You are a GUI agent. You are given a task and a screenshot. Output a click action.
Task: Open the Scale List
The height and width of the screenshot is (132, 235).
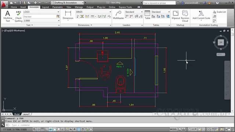click(x=219, y=12)
